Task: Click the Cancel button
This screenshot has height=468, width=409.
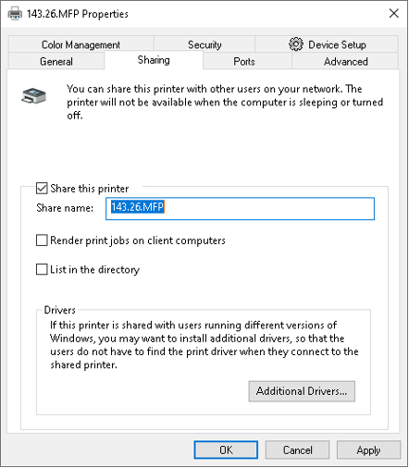Action: click(297, 450)
